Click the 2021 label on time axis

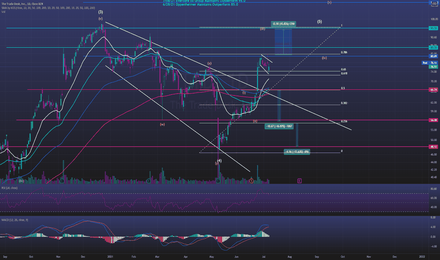(x=110, y=257)
